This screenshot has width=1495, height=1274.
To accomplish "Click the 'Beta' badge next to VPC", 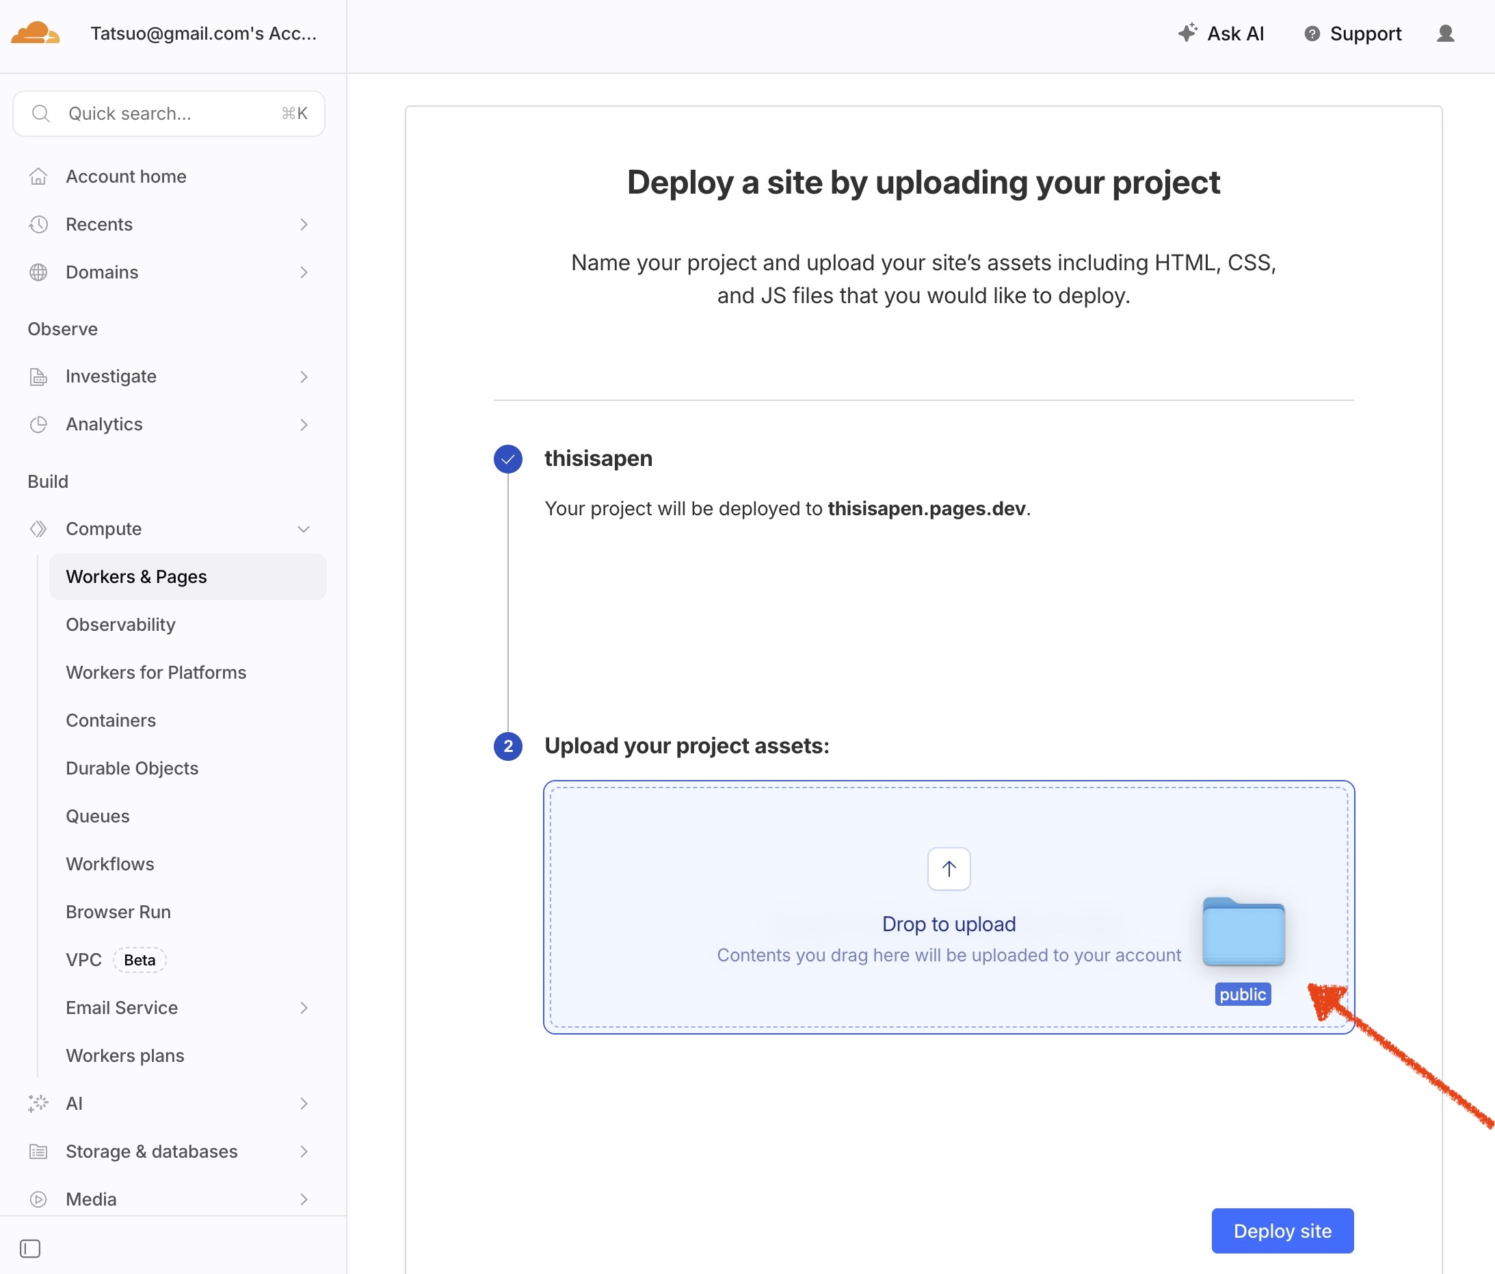I will click(x=140, y=960).
